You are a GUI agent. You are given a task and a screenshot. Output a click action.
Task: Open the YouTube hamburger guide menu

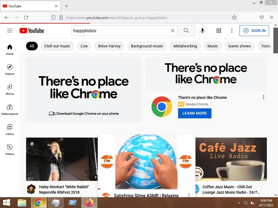tap(10, 31)
